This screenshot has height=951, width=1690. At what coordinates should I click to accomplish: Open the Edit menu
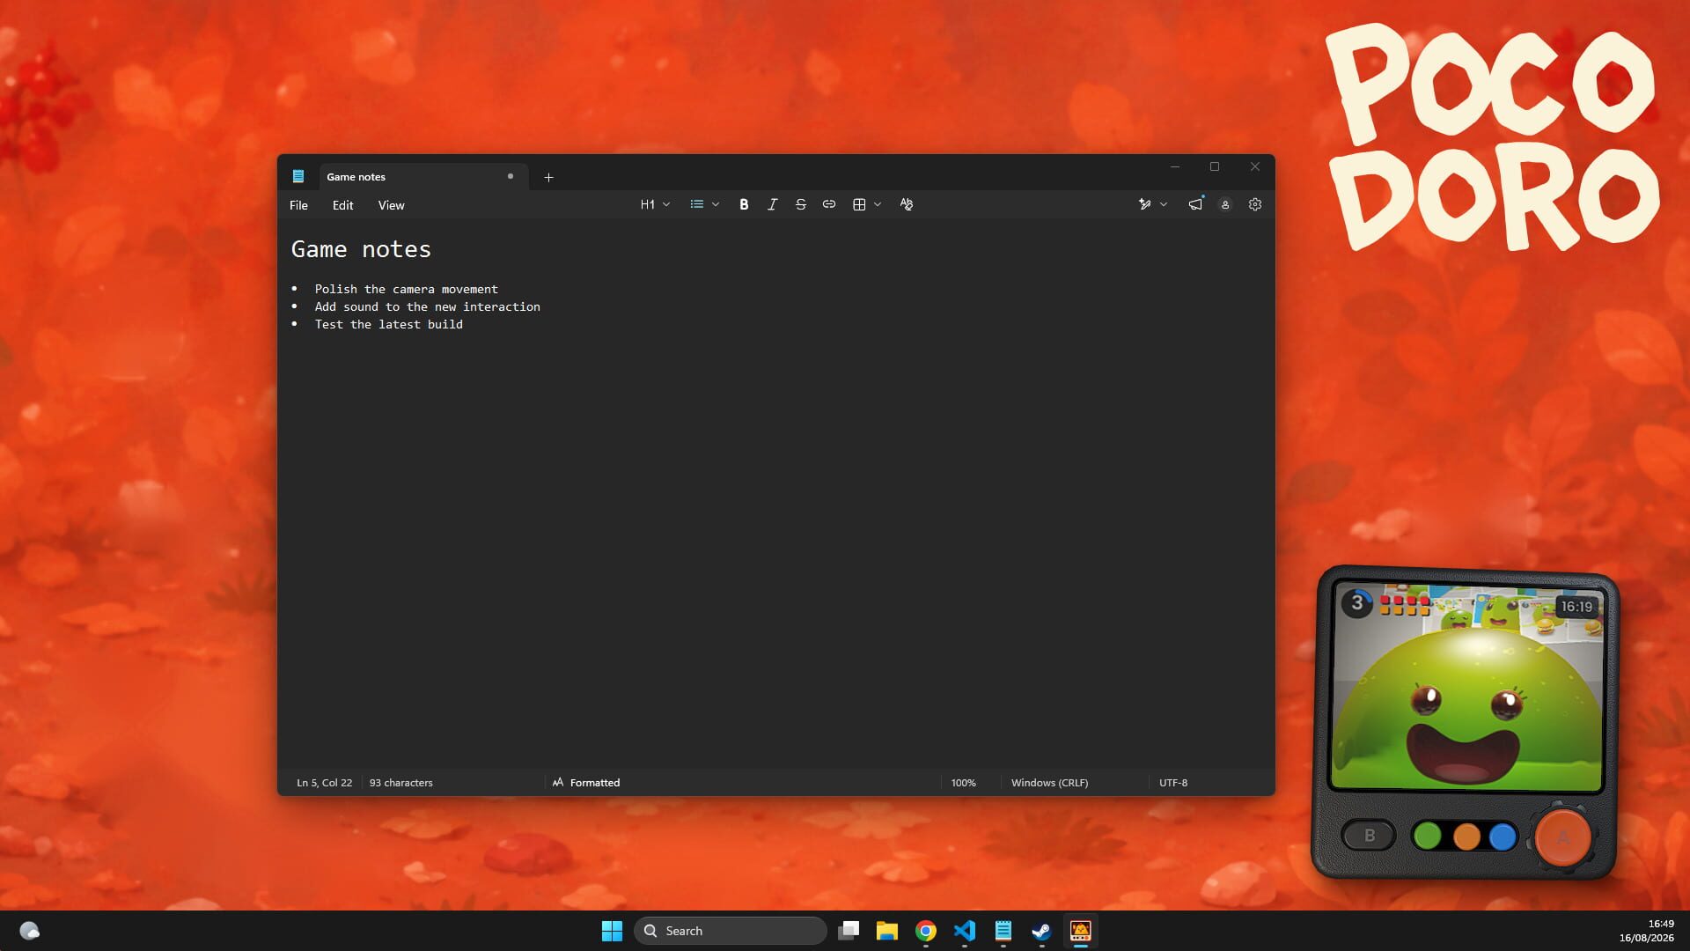tap(342, 205)
